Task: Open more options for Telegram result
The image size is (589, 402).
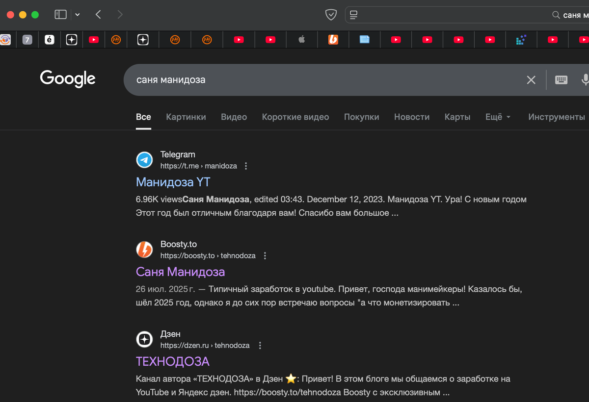Action: pos(246,166)
